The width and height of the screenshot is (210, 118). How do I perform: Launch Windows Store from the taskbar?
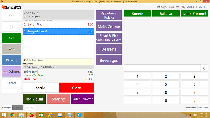pos(41,115)
